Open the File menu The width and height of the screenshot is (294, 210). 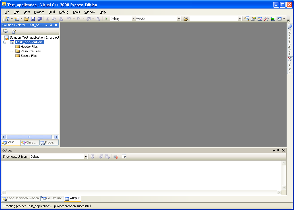pos(7,12)
